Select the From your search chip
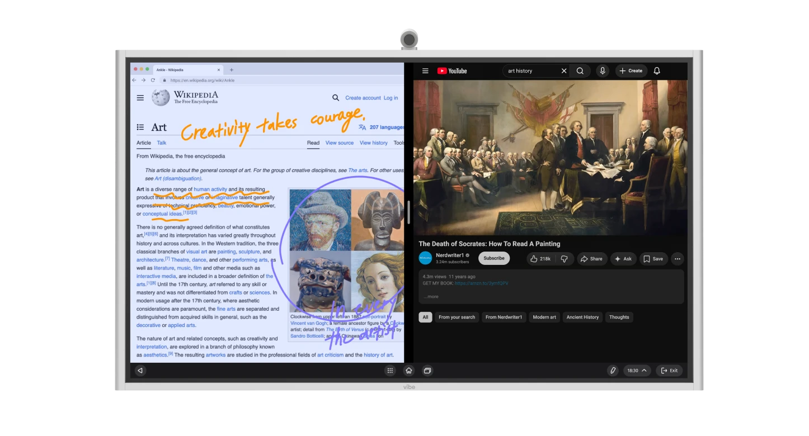 [x=457, y=317]
